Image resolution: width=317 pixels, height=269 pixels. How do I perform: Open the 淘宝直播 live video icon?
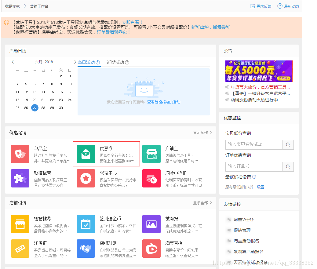pyautogui.click(x=151, y=249)
